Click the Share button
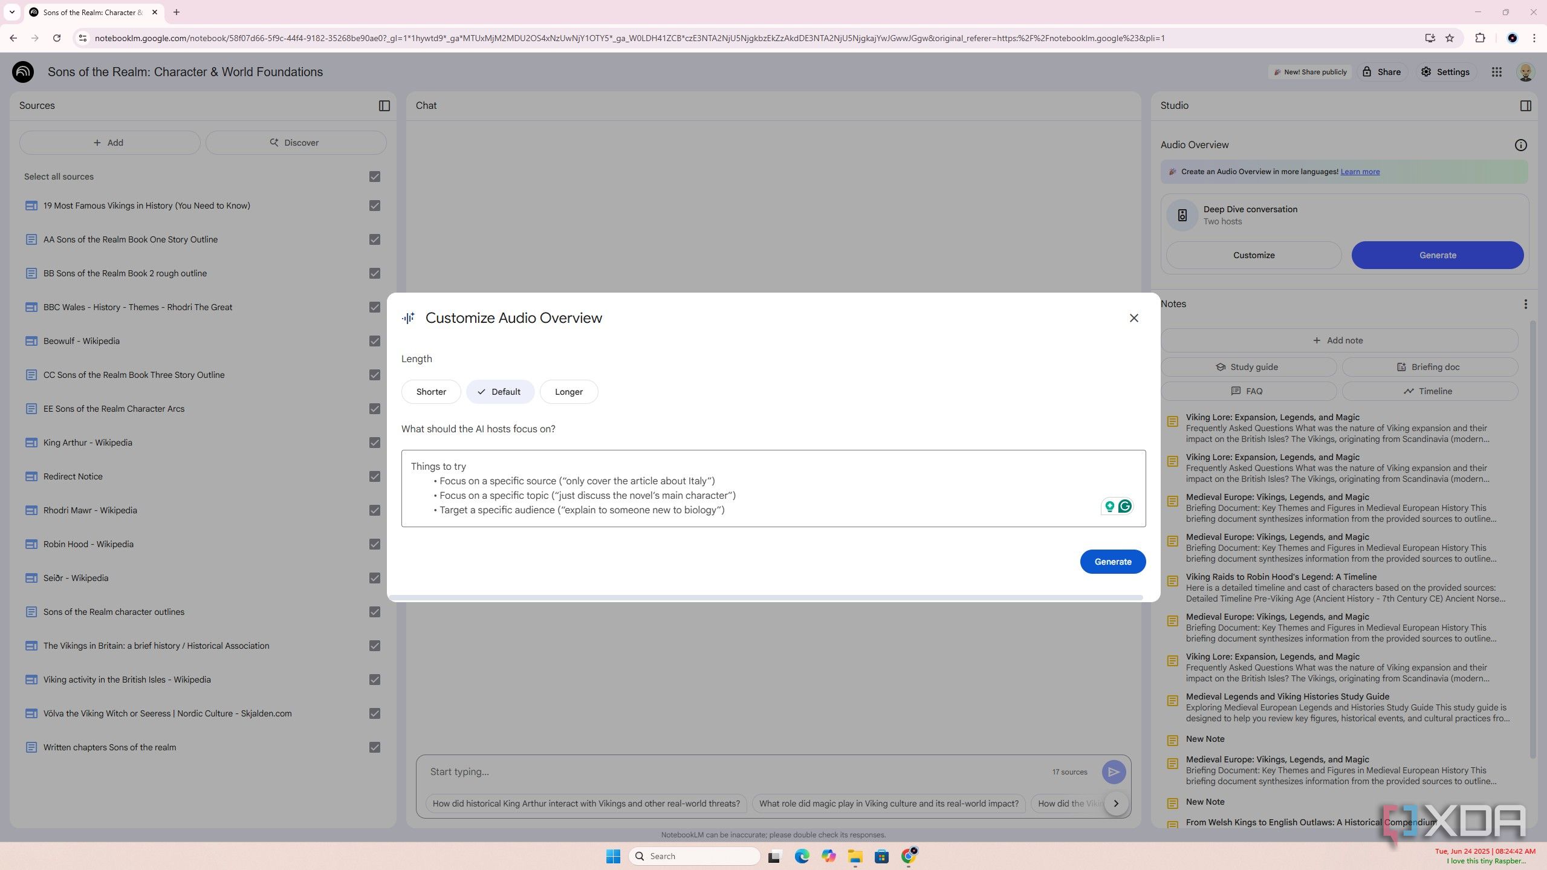The height and width of the screenshot is (870, 1547). (x=1381, y=72)
